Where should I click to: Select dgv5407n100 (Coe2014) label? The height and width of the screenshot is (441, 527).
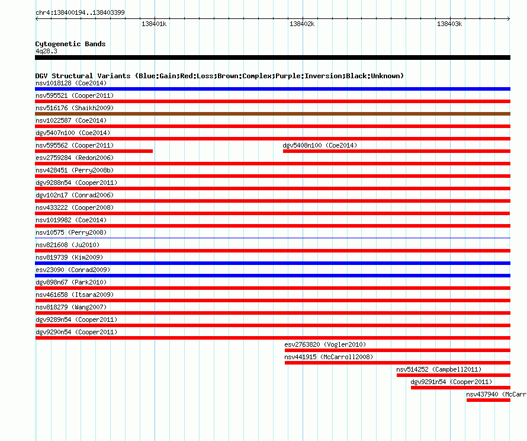(x=73, y=133)
